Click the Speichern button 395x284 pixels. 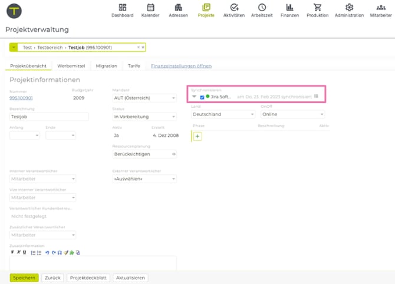[24, 278]
